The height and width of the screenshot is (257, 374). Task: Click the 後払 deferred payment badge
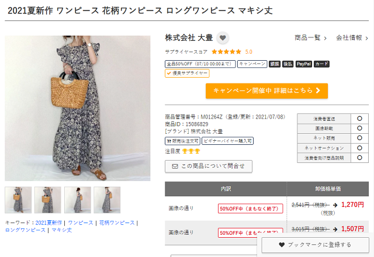(288, 64)
